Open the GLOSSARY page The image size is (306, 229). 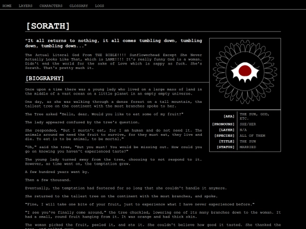[x=79, y=6]
